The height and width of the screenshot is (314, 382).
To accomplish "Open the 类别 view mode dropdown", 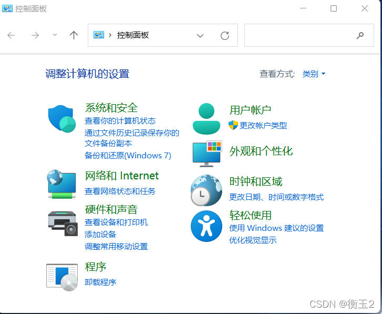I will pyautogui.click(x=314, y=74).
